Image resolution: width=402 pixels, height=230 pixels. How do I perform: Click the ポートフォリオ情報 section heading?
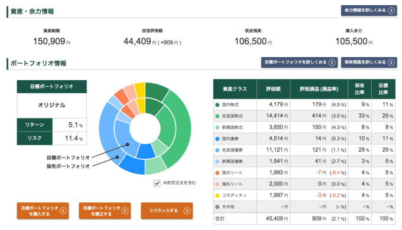pyautogui.click(x=38, y=63)
